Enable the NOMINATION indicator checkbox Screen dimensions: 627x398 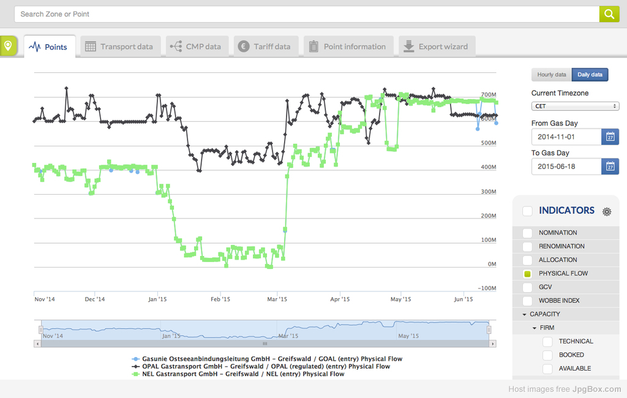[527, 233]
